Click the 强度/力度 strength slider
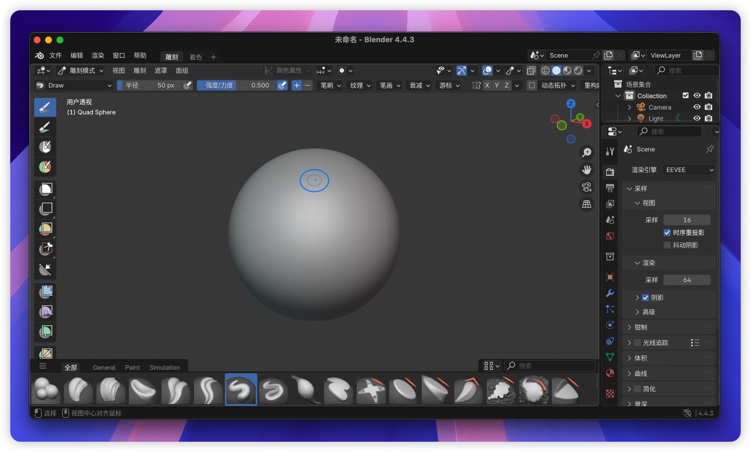The height and width of the screenshot is (452, 751). [x=236, y=85]
